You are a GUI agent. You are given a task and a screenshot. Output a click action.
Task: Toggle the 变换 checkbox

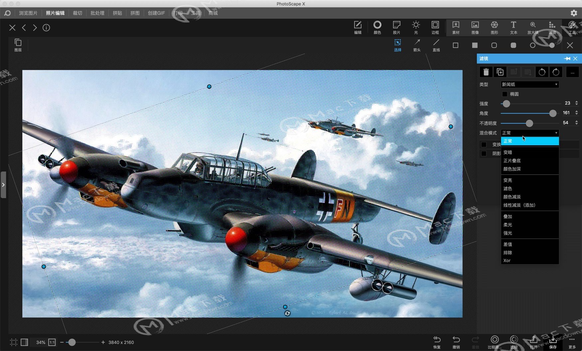coord(484,145)
